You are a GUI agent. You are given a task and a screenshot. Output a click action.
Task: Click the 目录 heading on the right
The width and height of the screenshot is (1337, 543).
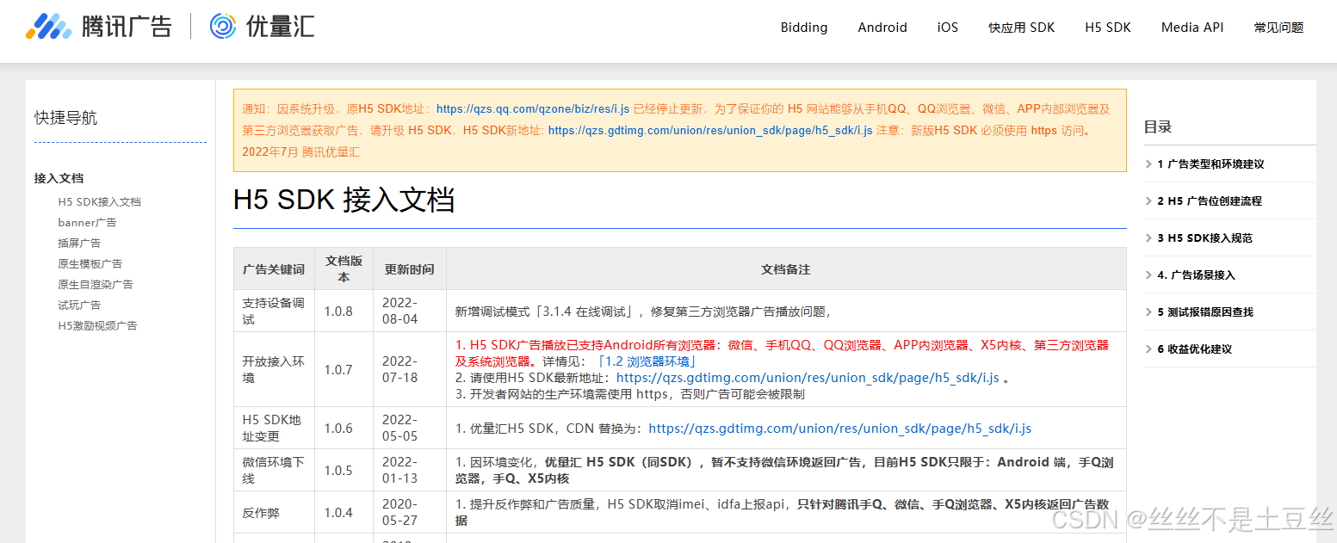(1158, 127)
